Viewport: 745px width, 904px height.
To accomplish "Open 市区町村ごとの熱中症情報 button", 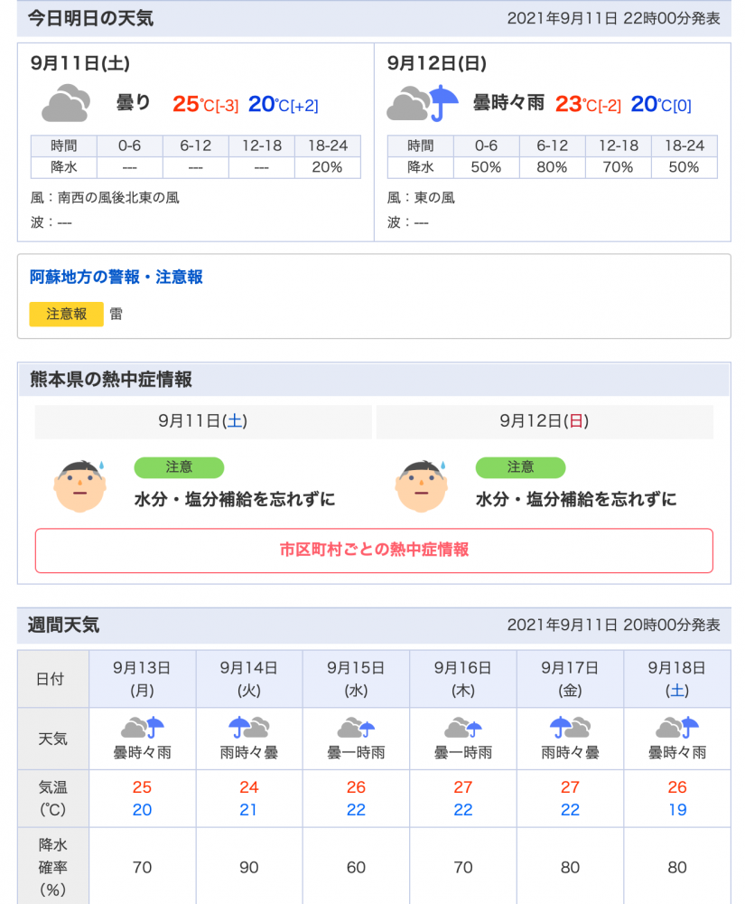I will 374,551.
